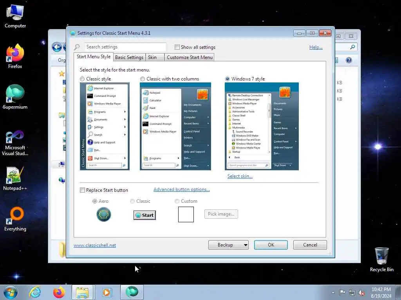The width and height of the screenshot is (401, 300).
Task: Click the Aero start button shell image
Action: (x=103, y=214)
